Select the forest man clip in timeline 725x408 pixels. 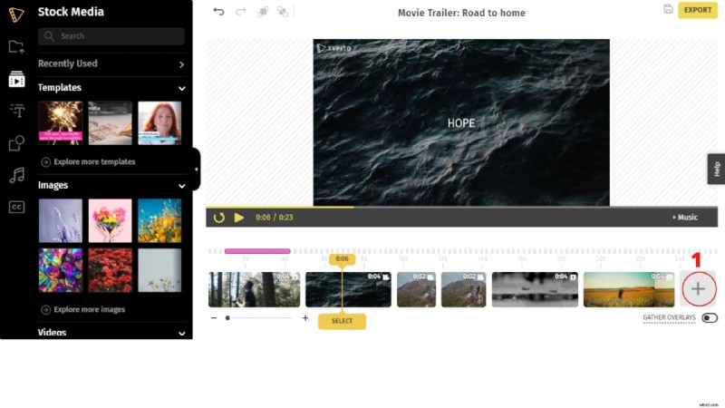coord(254,289)
